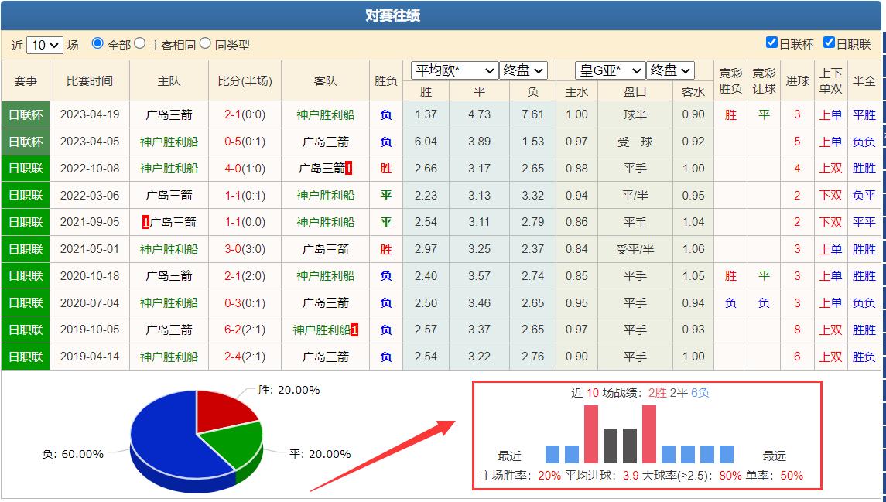Open the 近10场 match count dropdown
Screen dimensions: 886x502
(x=44, y=46)
